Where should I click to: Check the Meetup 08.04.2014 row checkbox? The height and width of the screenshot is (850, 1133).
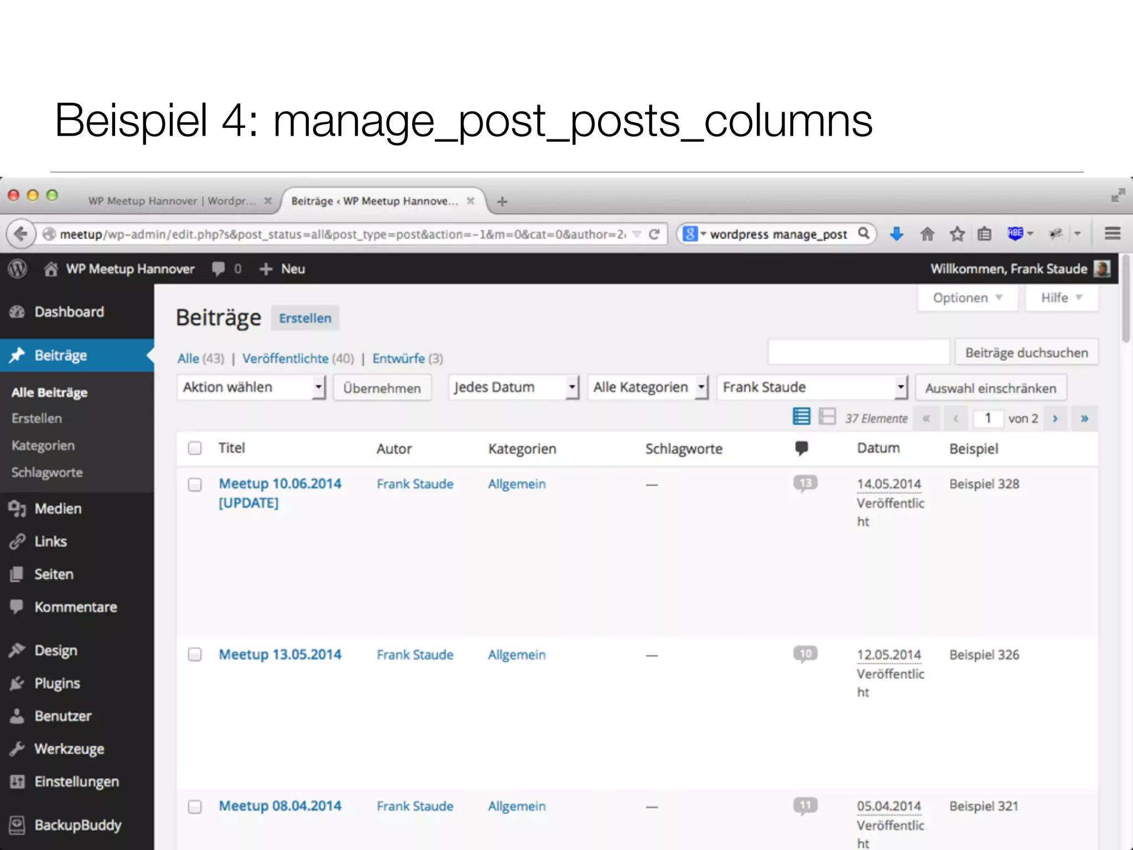(195, 807)
